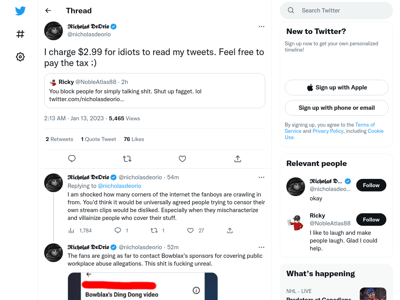
Task: Open the quoted tweet by Ricky
Action: coord(155,91)
